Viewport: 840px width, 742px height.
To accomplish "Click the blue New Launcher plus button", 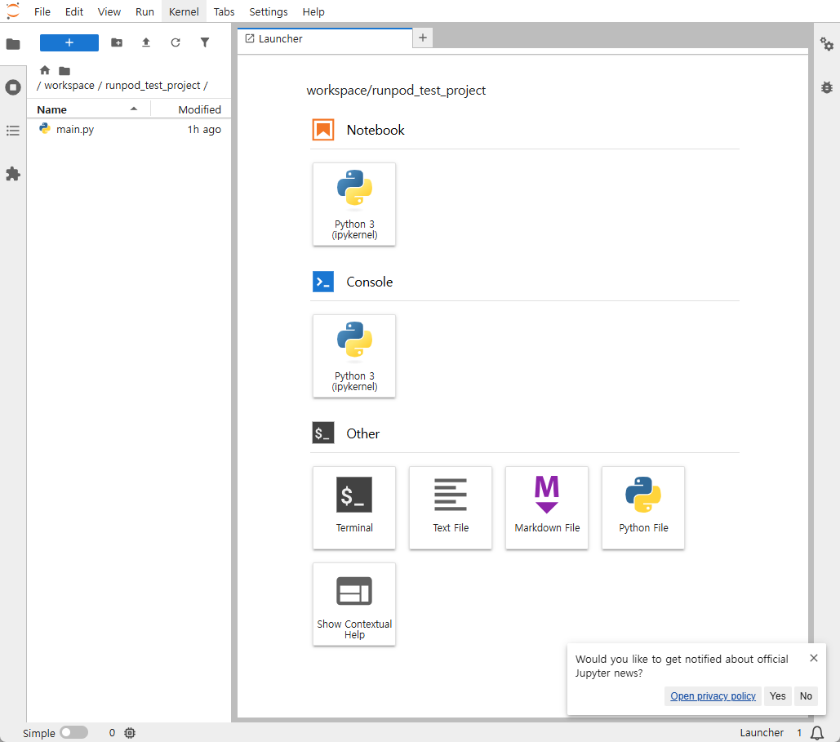I will click(x=69, y=42).
